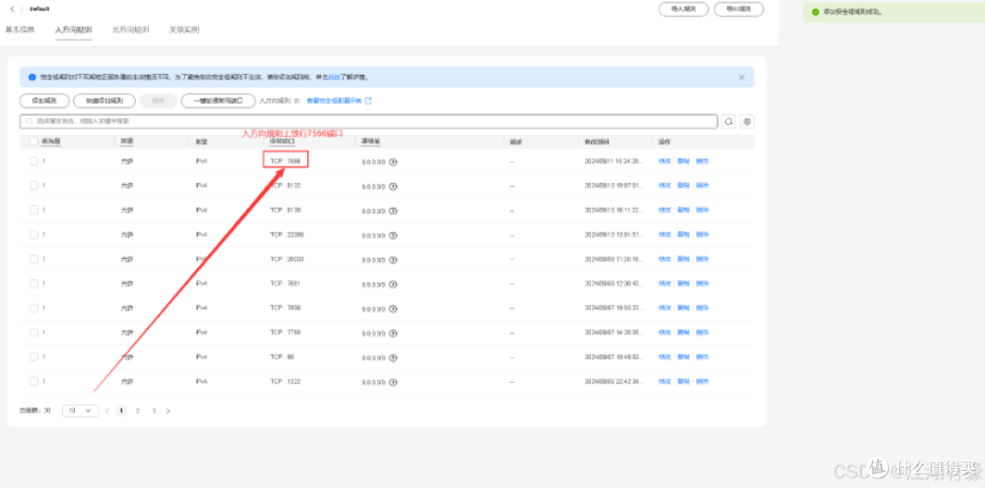Switch to 基本信息 tab

click(20, 29)
